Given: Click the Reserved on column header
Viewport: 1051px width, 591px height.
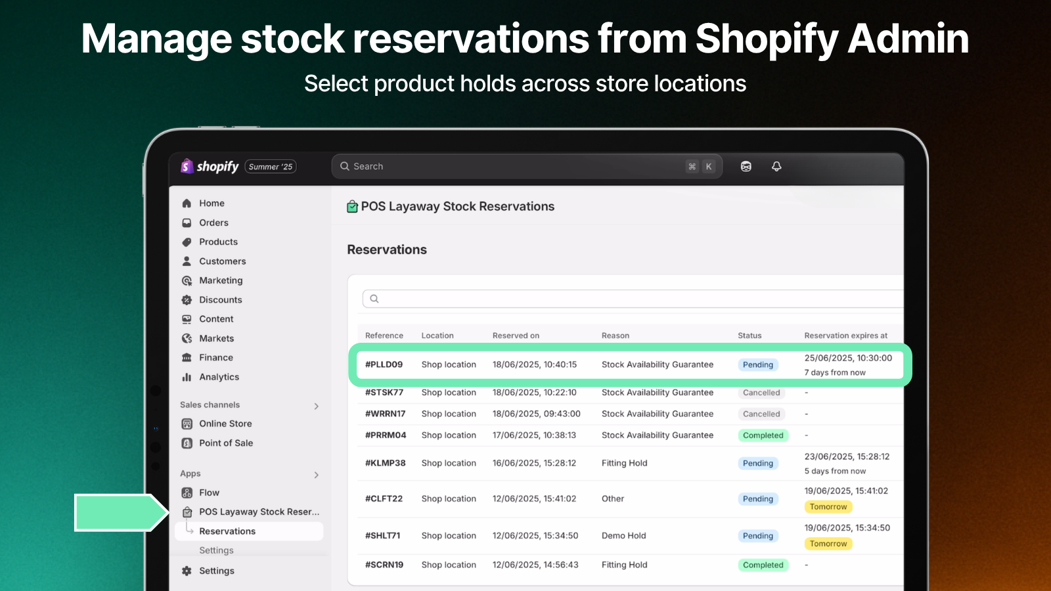Looking at the screenshot, I should pos(516,336).
